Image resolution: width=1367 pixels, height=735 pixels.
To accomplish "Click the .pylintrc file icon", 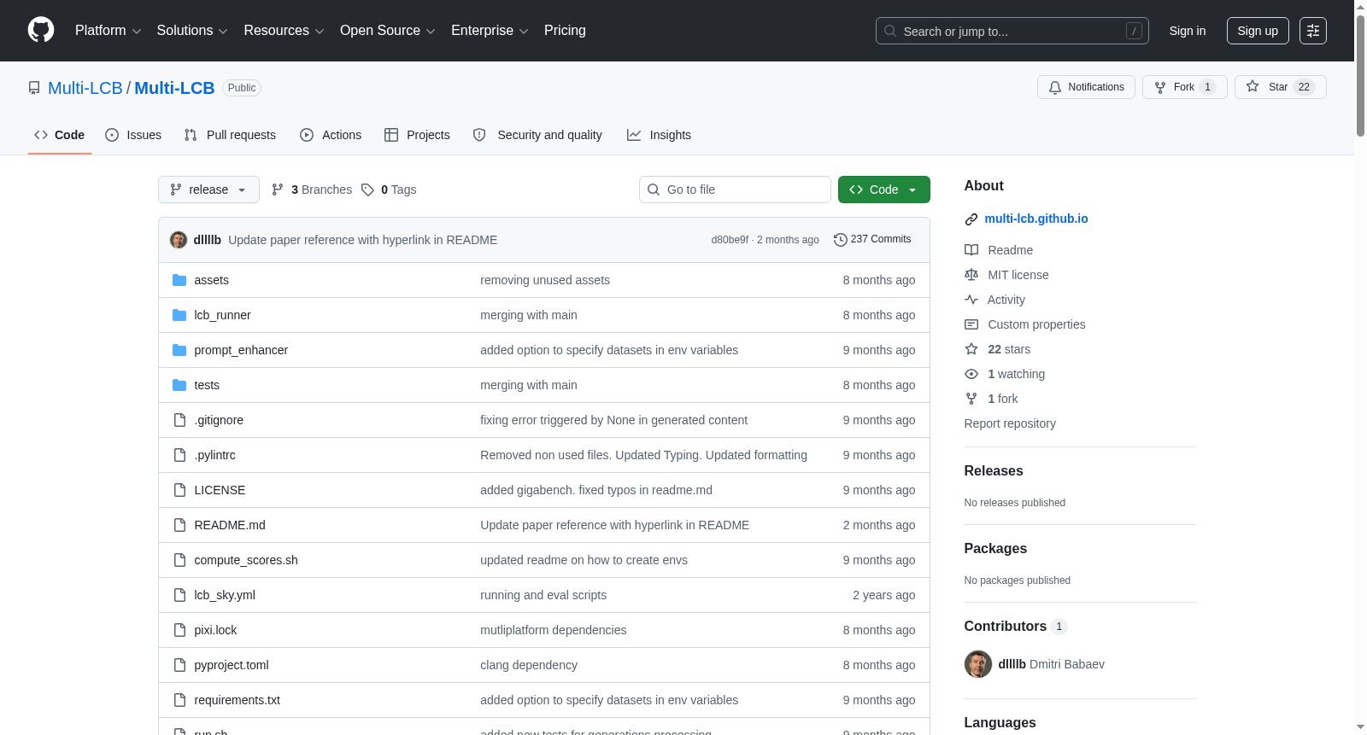I will click(x=179, y=455).
